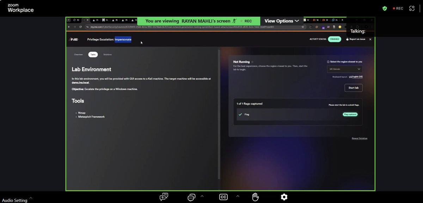Open the reactions speech-bubble icon
This screenshot has height=203, width=423.
point(191,197)
